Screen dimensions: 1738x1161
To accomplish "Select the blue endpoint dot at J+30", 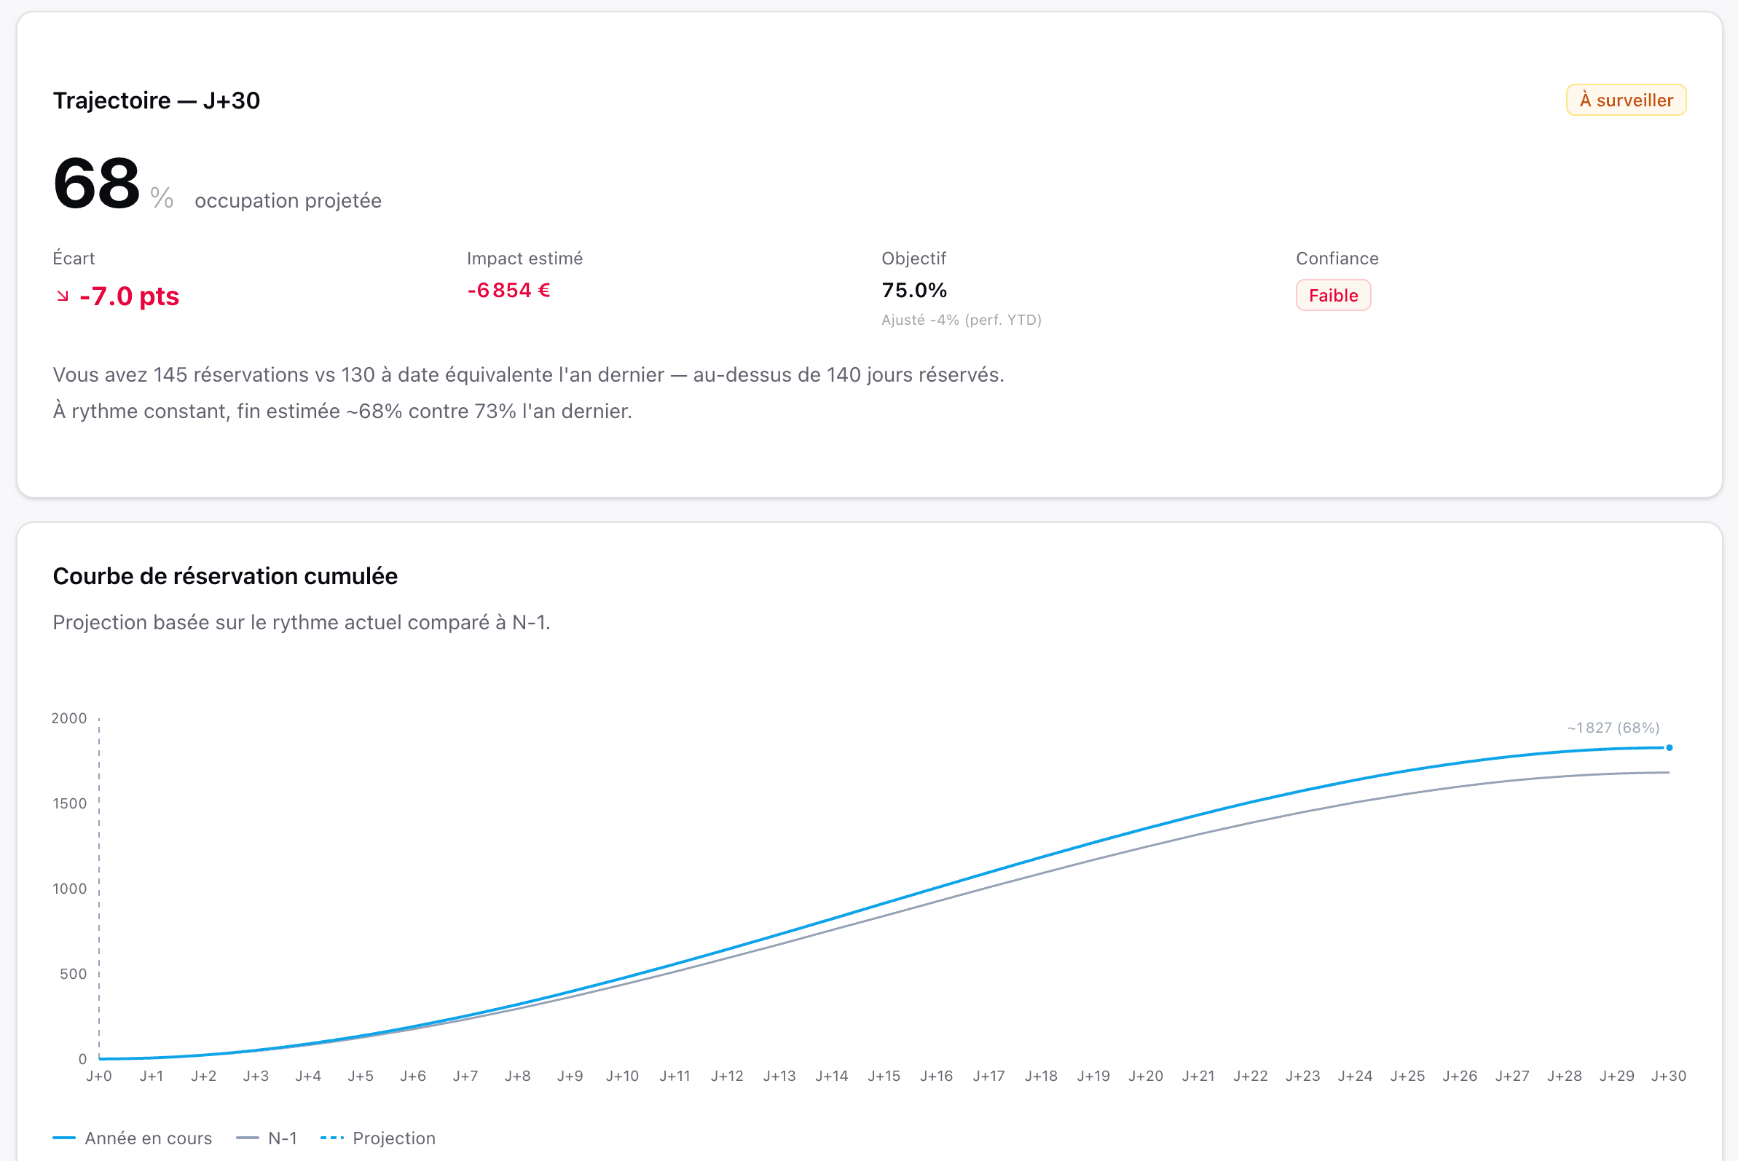I will pos(1669,748).
